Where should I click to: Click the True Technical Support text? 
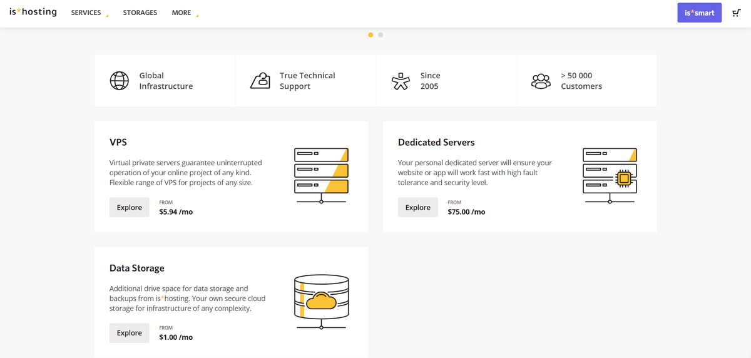coord(307,81)
